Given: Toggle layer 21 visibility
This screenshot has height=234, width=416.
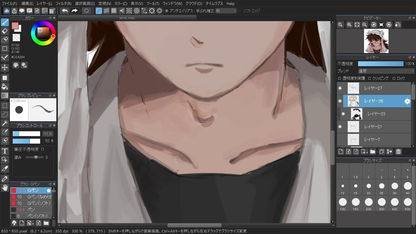Looking at the screenshot, I should click(x=340, y=127).
